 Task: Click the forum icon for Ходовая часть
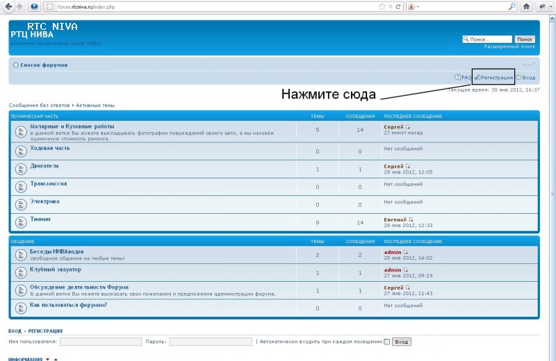pos(21,151)
